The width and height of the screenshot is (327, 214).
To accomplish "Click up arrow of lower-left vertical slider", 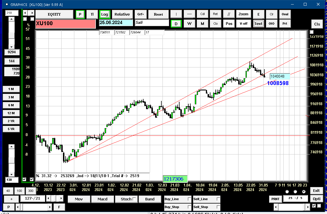I will pyautogui.click(x=11, y=147).
